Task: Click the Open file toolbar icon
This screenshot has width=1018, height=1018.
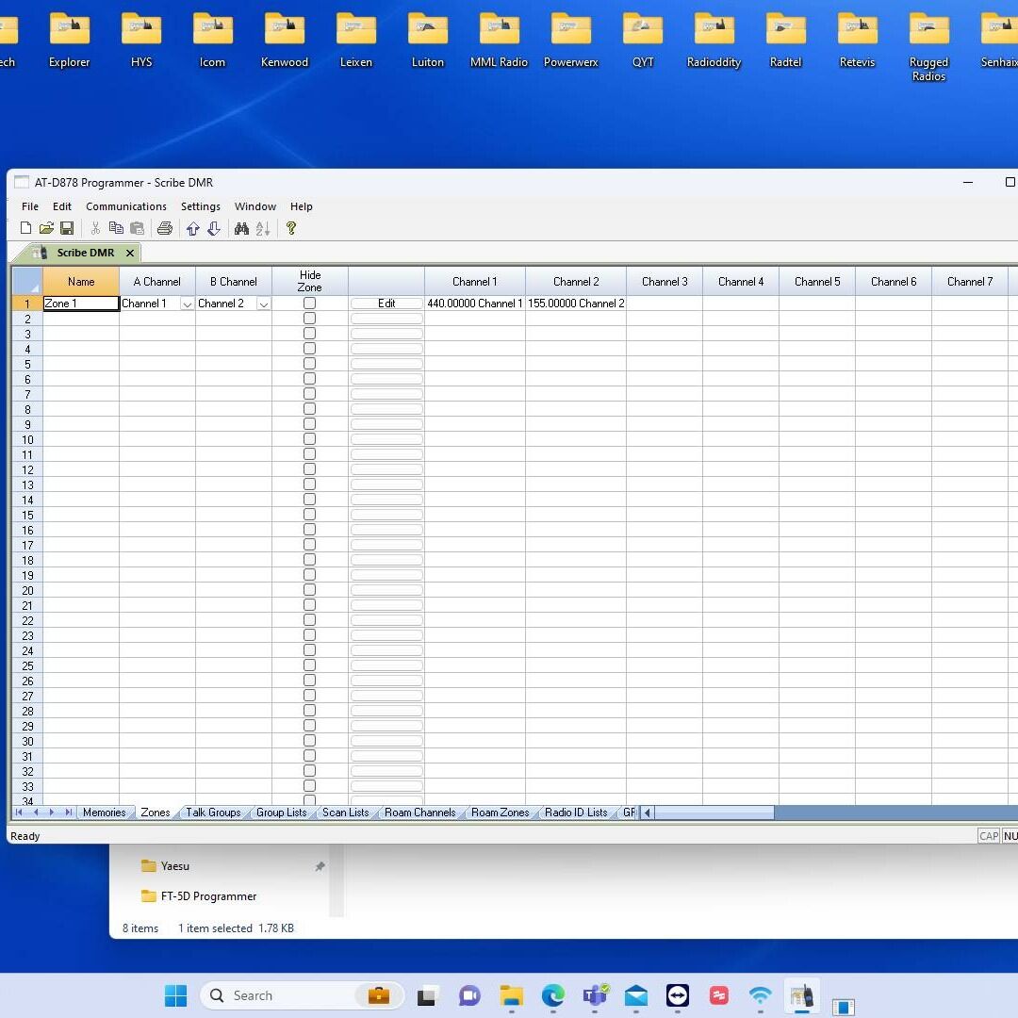Action: point(46,228)
